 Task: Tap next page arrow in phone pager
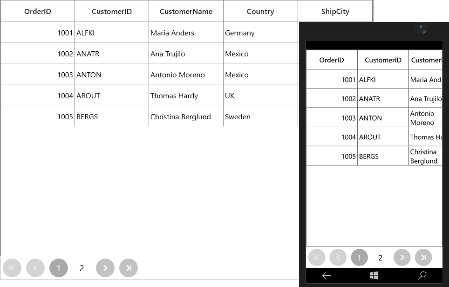point(402,258)
